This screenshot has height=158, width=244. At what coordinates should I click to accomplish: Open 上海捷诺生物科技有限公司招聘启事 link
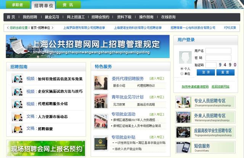[138, 28]
